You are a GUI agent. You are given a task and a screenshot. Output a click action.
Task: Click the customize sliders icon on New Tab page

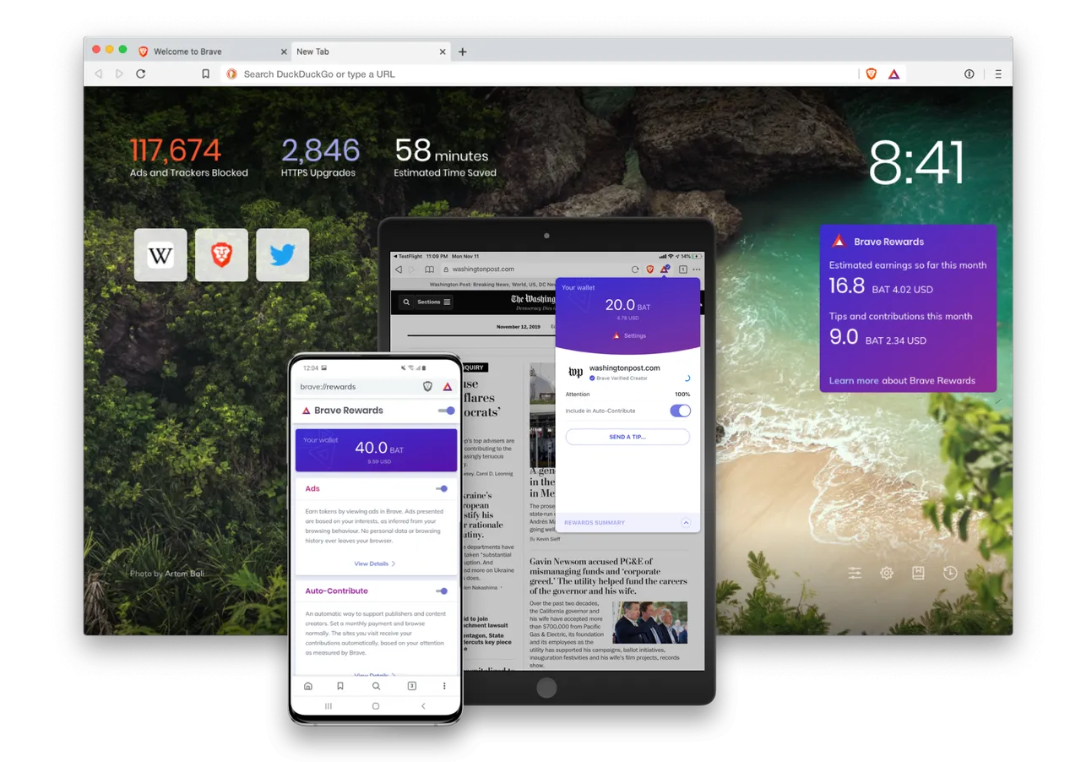click(855, 573)
